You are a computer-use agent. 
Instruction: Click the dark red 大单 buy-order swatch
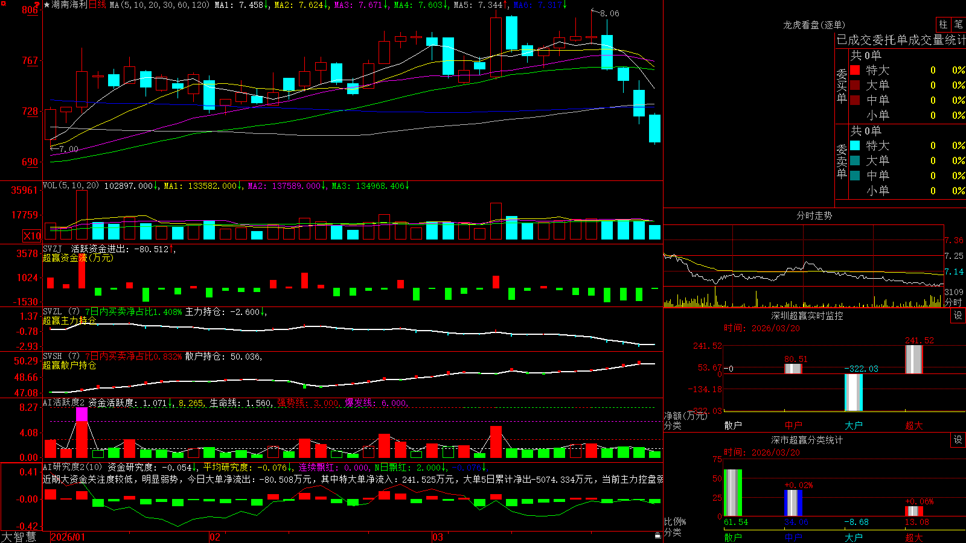(x=855, y=85)
